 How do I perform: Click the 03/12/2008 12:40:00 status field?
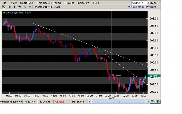(x=11, y=101)
